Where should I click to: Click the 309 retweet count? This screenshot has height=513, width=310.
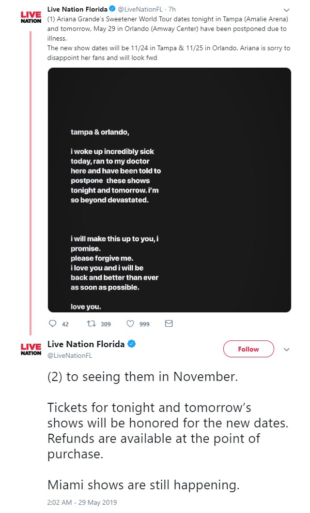(x=106, y=324)
